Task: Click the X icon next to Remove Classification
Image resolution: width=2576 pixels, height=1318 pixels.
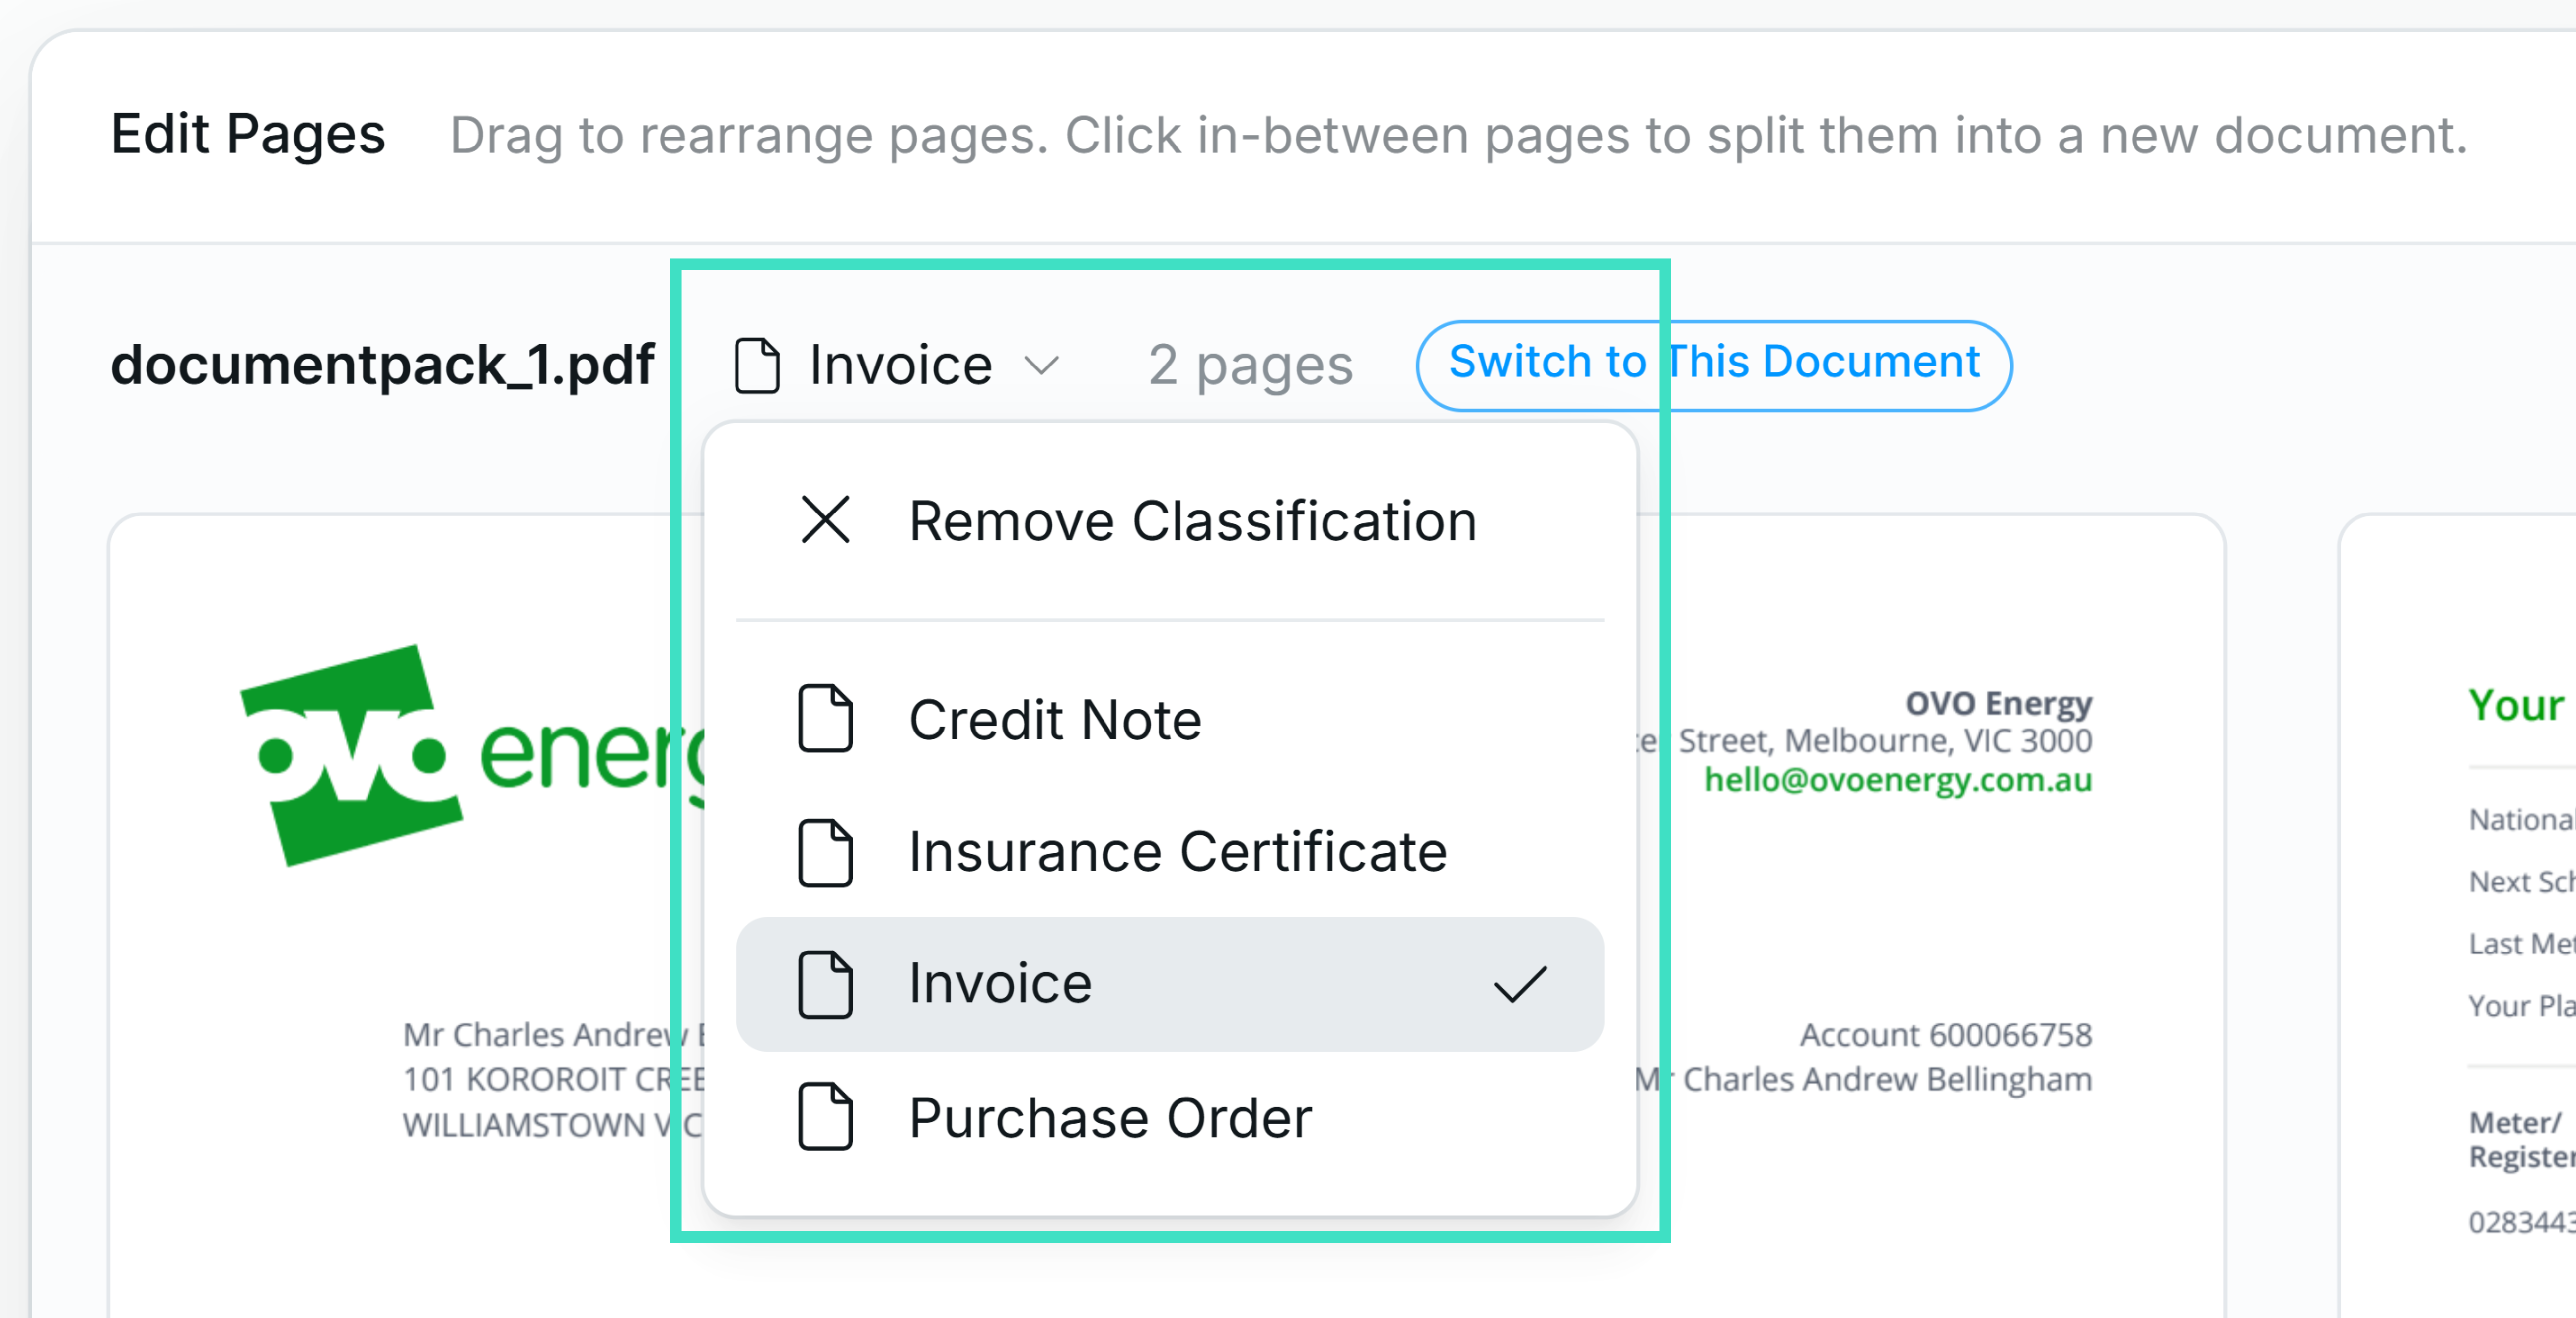Action: (x=824, y=520)
